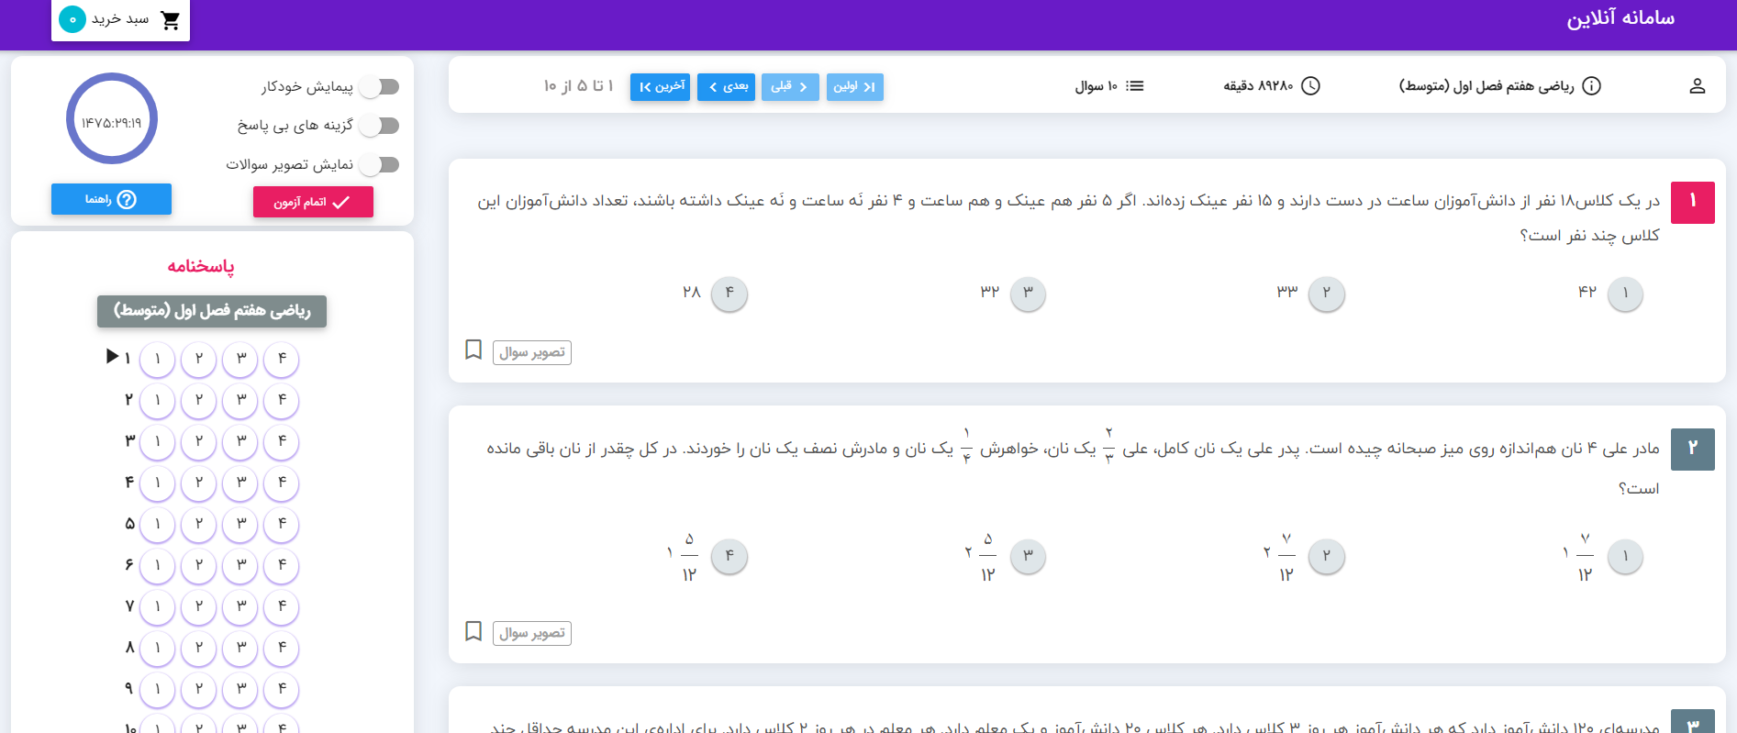
Task: Click the exam info icon
Action: pos(1592,86)
